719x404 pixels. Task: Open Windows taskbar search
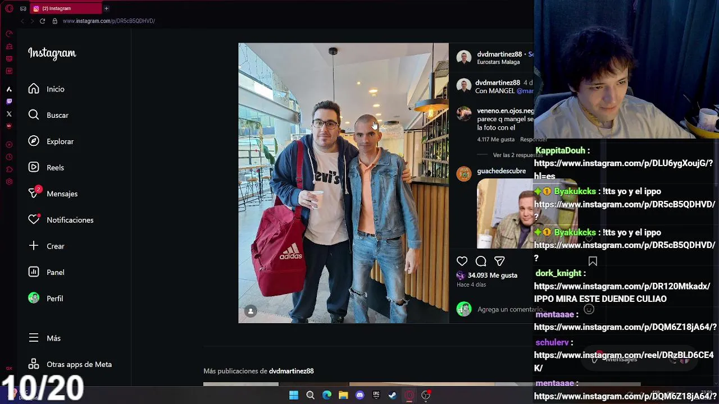click(310, 395)
